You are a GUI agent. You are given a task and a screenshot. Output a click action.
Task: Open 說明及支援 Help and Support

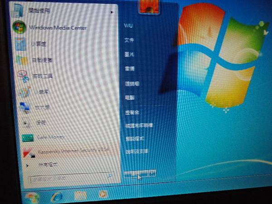pos(137,151)
